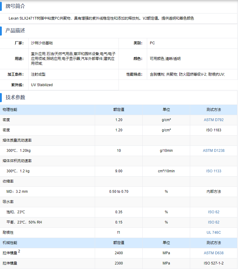Viewport: 238px width, 269px height.
Task: Click the 收缩率 row label
Action: coord(8,181)
